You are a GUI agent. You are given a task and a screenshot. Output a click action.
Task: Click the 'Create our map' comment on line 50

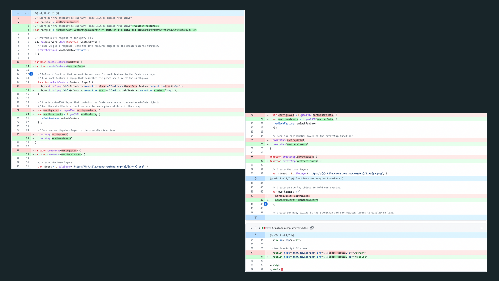(x=333, y=213)
